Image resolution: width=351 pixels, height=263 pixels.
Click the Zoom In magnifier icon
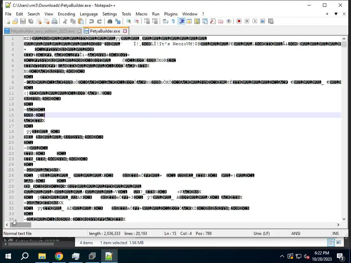pos(128,21)
